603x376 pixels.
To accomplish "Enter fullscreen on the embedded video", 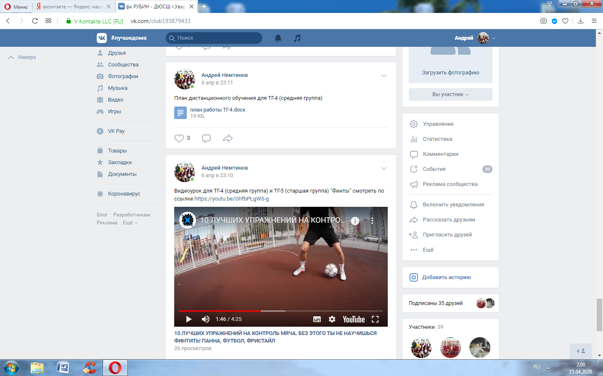I will [375, 319].
